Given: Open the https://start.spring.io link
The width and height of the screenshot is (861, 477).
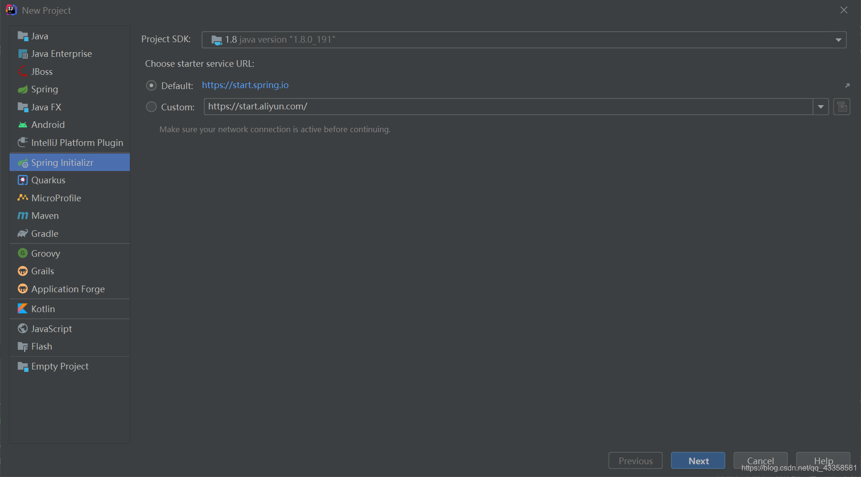Looking at the screenshot, I should (245, 85).
